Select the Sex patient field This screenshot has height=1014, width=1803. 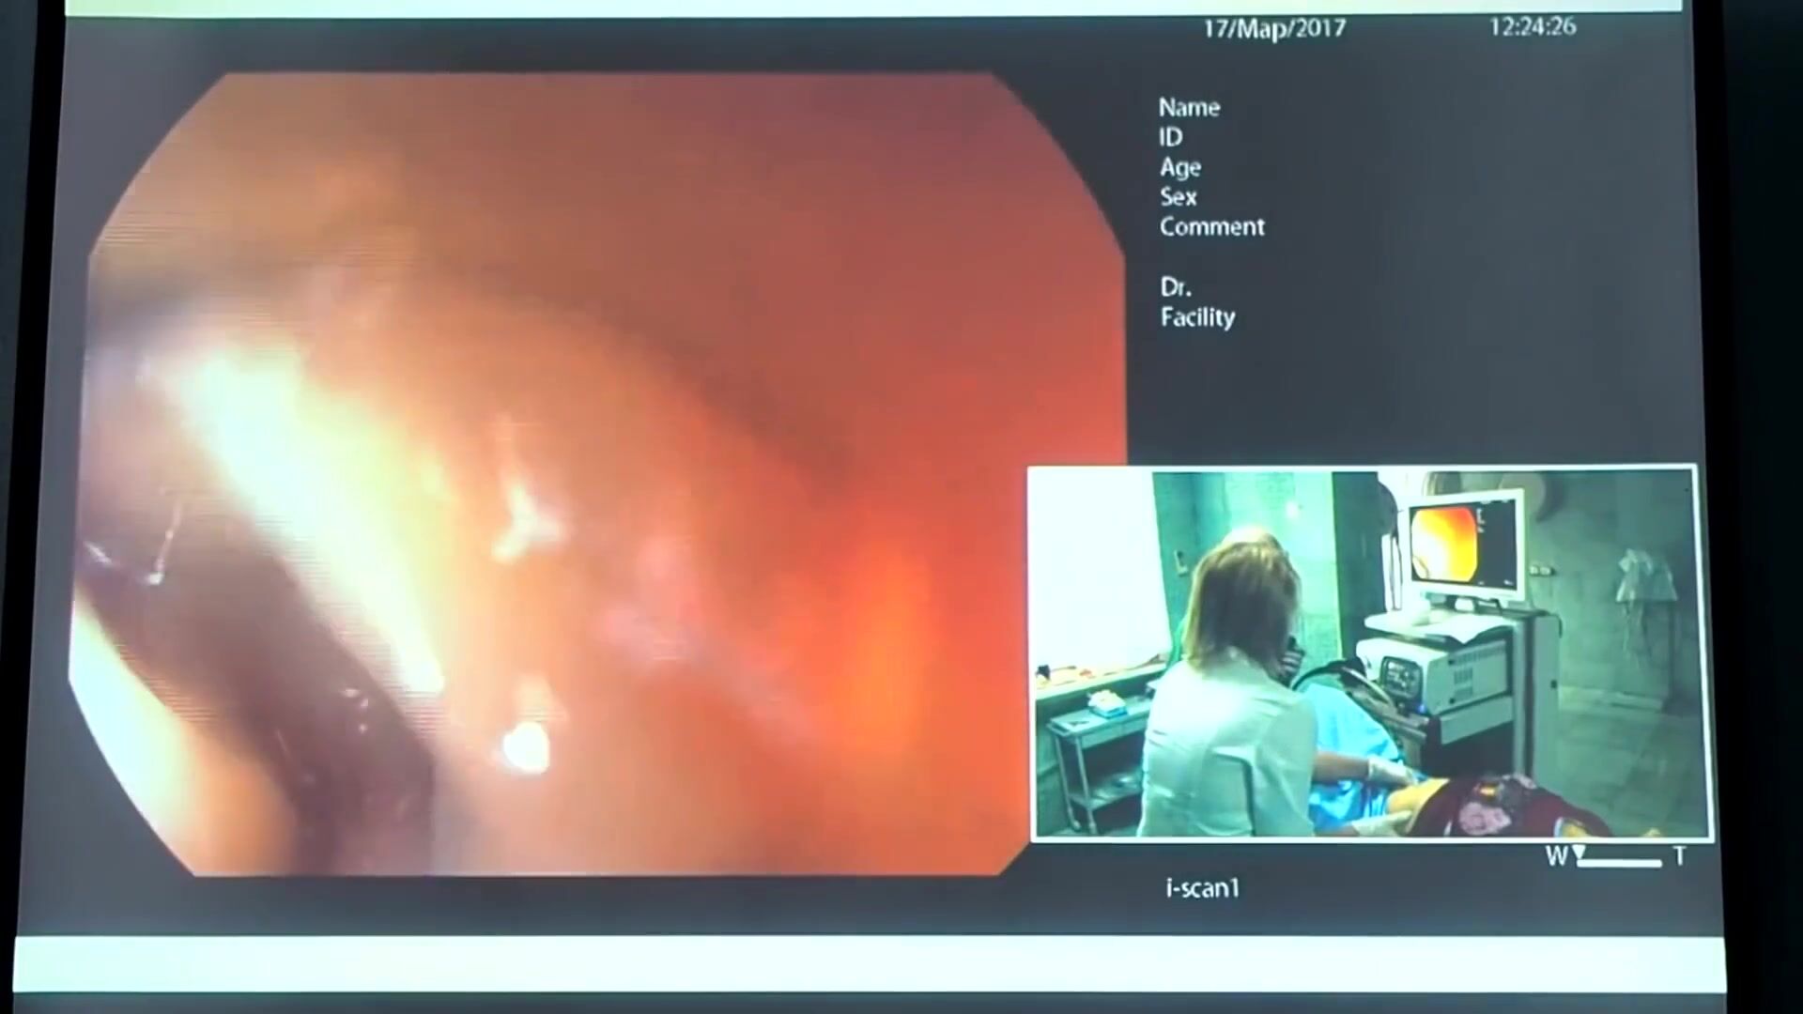(1178, 197)
